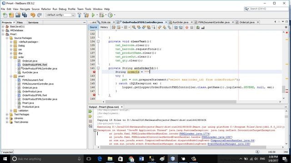Screen dimensions: 291x163
Task: Click the Search (Ctrl+I) field
Action: [x=266, y=9]
